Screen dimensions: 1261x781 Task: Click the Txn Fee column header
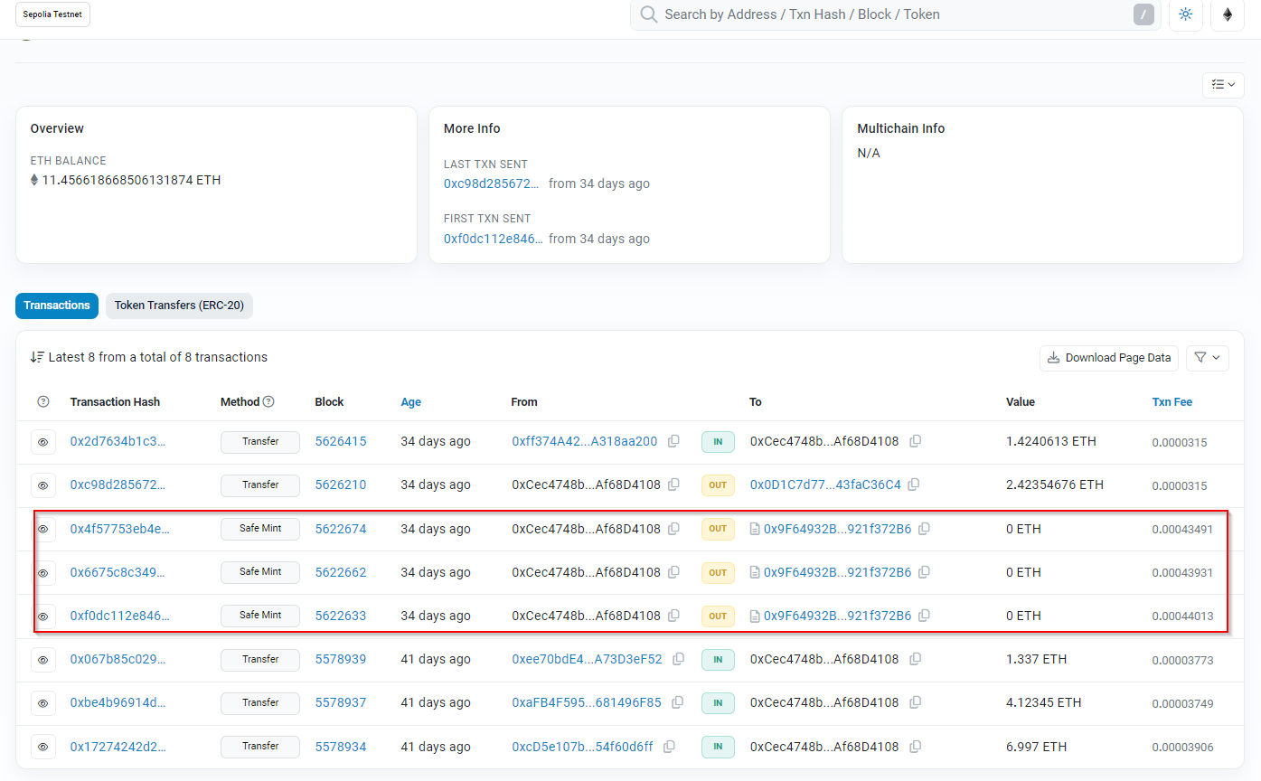1172,401
